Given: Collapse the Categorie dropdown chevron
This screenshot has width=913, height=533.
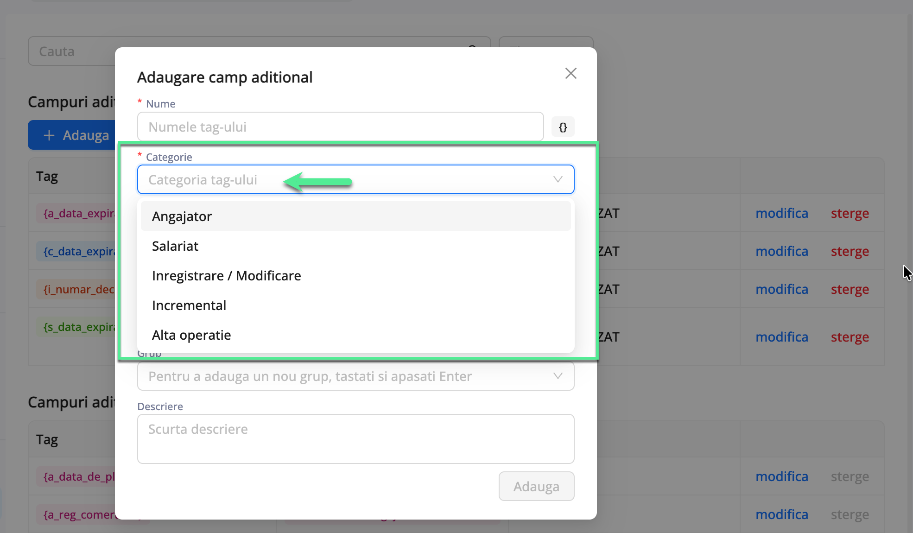Looking at the screenshot, I should tap(558, 179).
